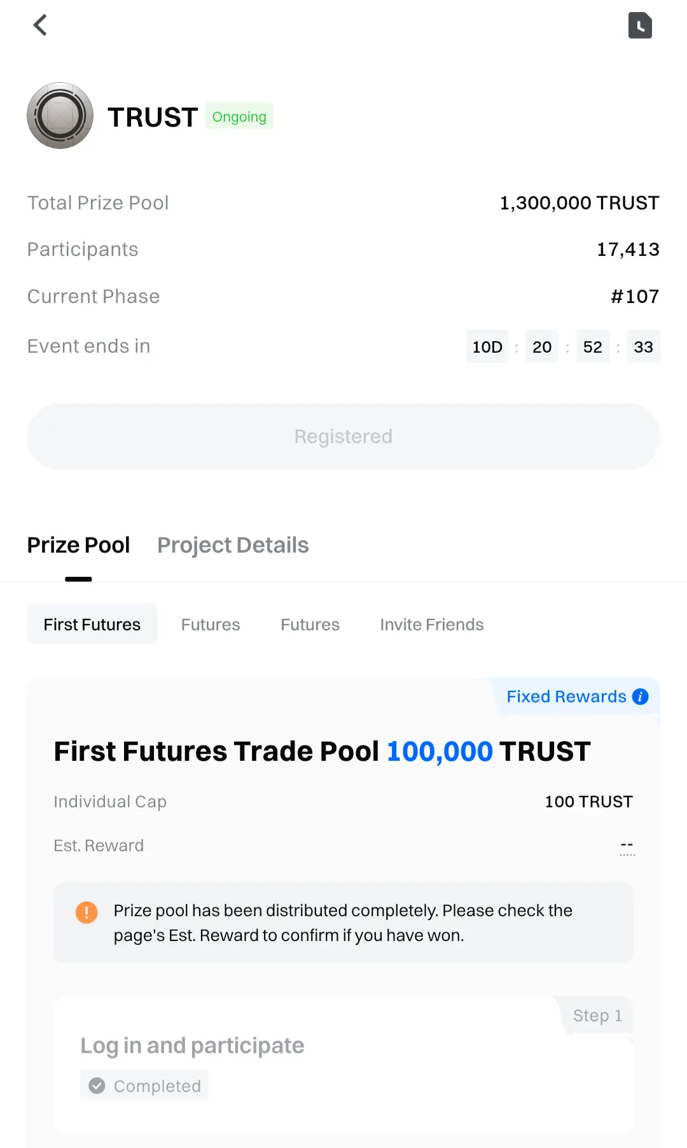Tap the Est. Reward dashed value
Viewport: 687px width, 1148px height.
click(x=627, y=846)
